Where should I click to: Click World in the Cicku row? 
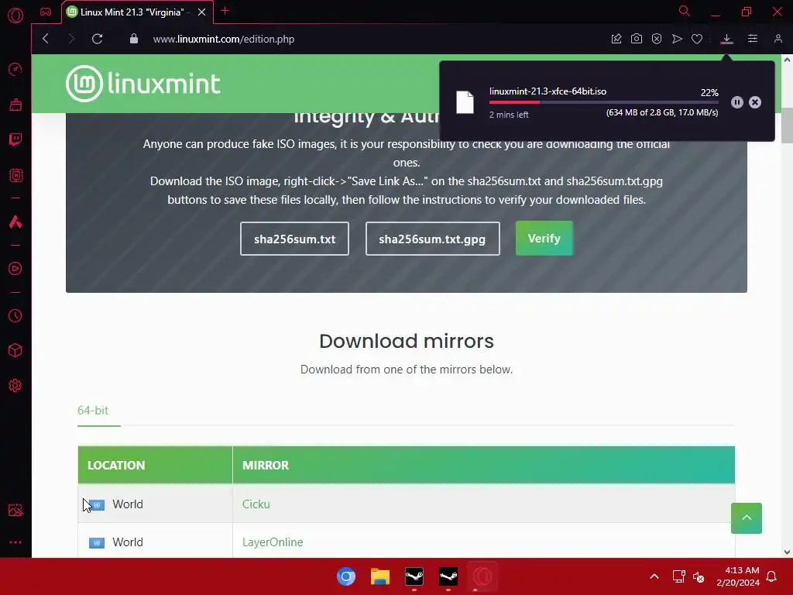[128, 504]
